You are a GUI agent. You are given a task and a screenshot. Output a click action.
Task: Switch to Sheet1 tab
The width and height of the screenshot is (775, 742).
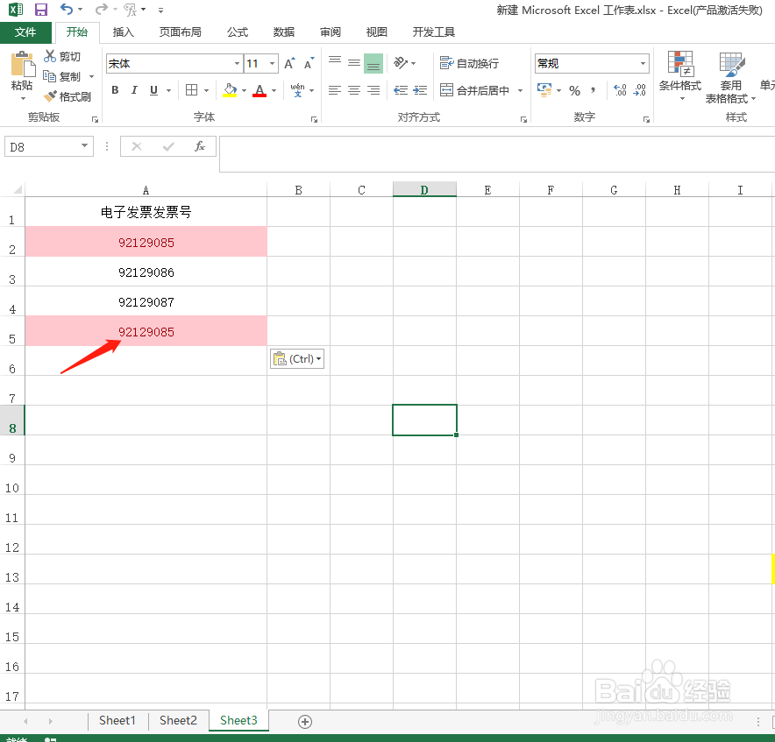pos(117,720)
